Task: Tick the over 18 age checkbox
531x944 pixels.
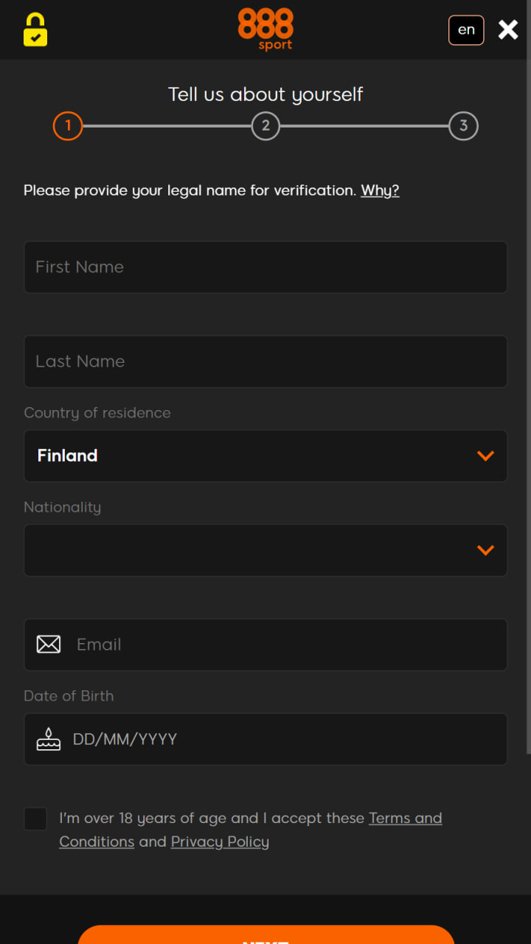Action: pyautogui.click(x=35, y=819)
